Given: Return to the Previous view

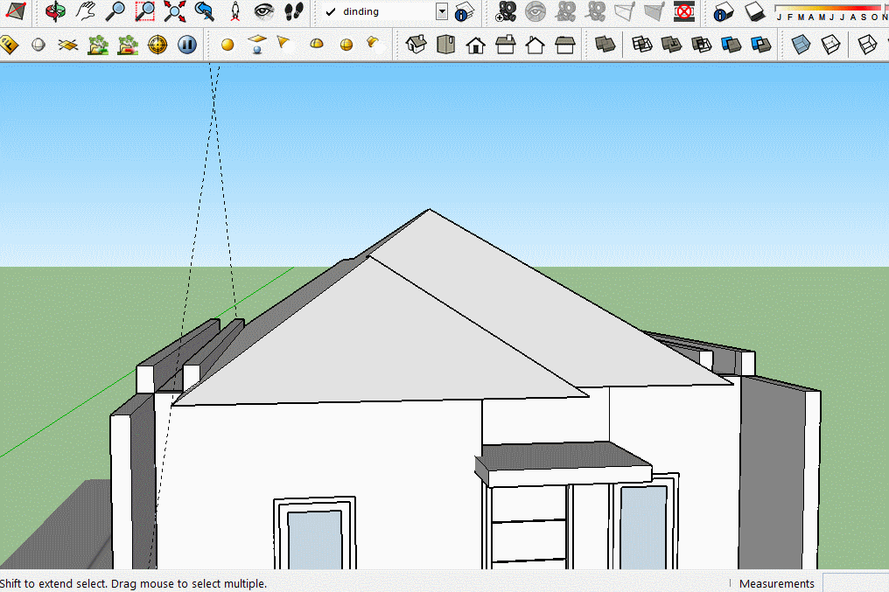Looking at the screenshot, I should click(x=205, y=11).
